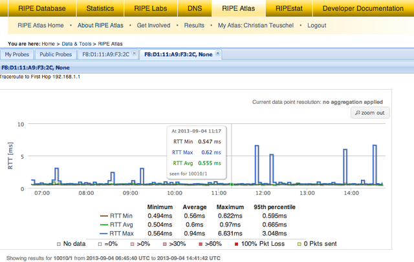Switch to the My Probes tab
The image size is (414, 262).
coord(17,54)
